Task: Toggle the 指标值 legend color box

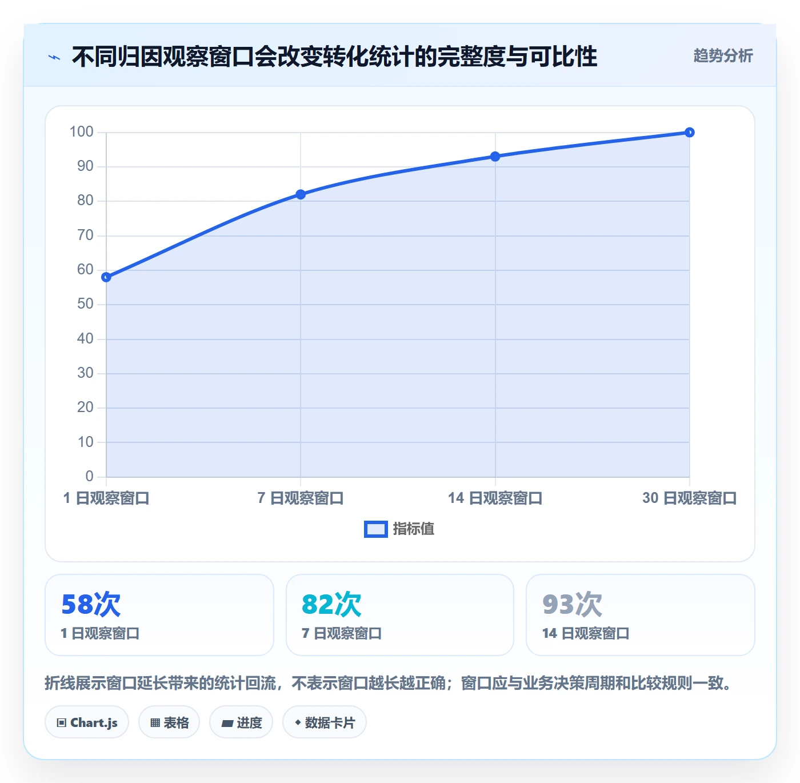Action: coord(375,529)
